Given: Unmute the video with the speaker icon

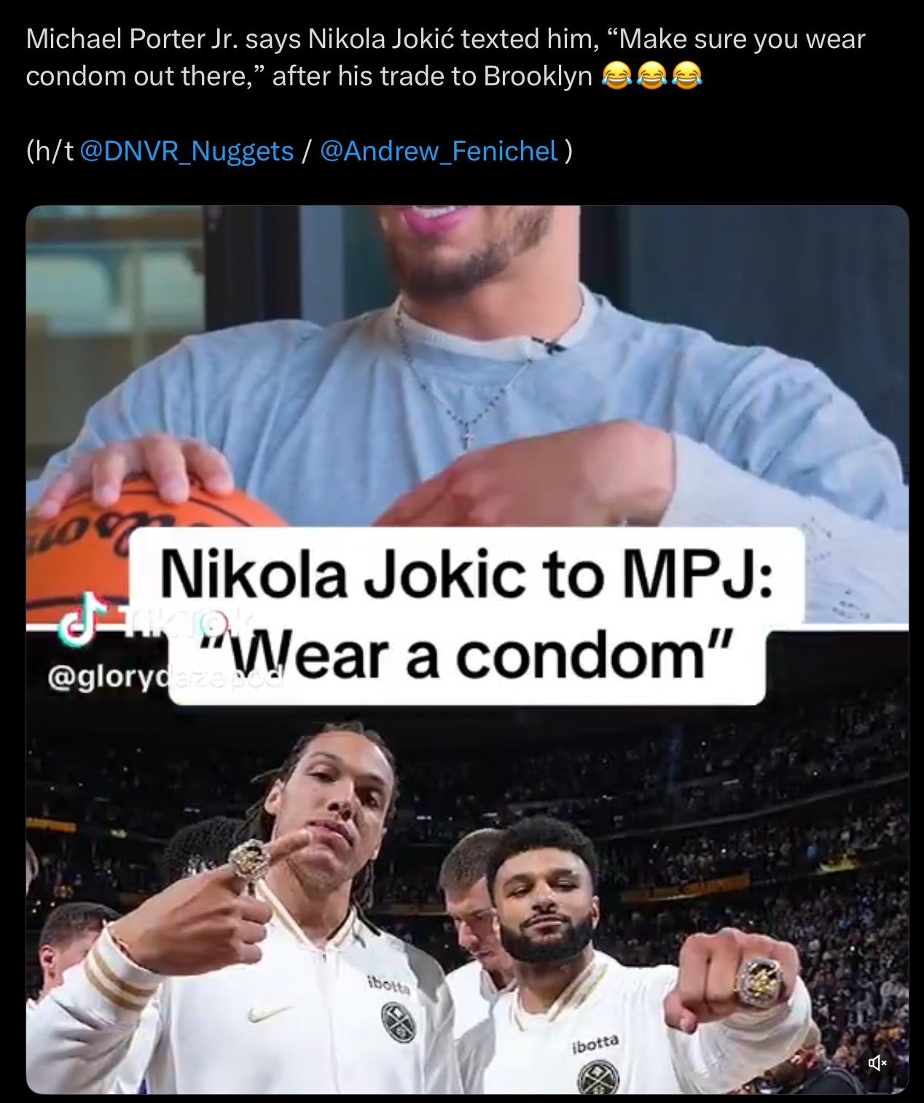Looking at the screenshot, I should click(x=877, y=1062).
